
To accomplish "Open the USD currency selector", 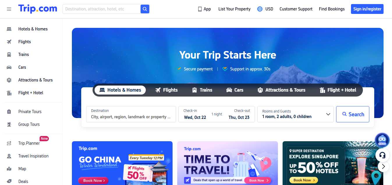I will click(269, 9).
